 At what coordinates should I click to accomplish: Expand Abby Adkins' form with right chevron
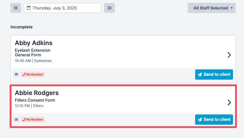(x=229, y=55)
